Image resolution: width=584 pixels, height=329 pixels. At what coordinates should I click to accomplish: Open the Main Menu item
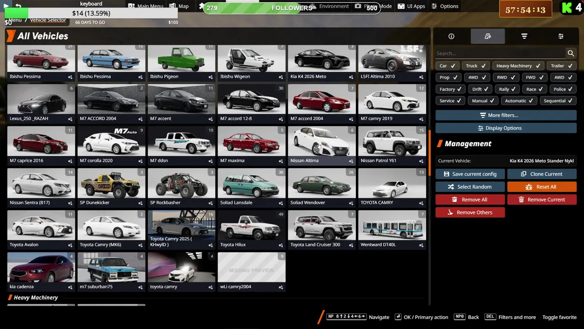(145, 6)
